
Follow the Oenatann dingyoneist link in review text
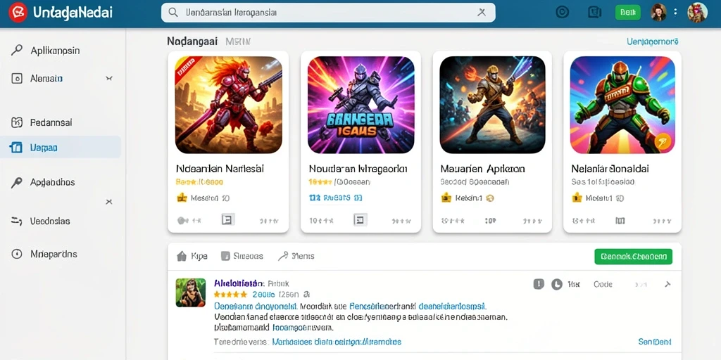tap(256, 306)
